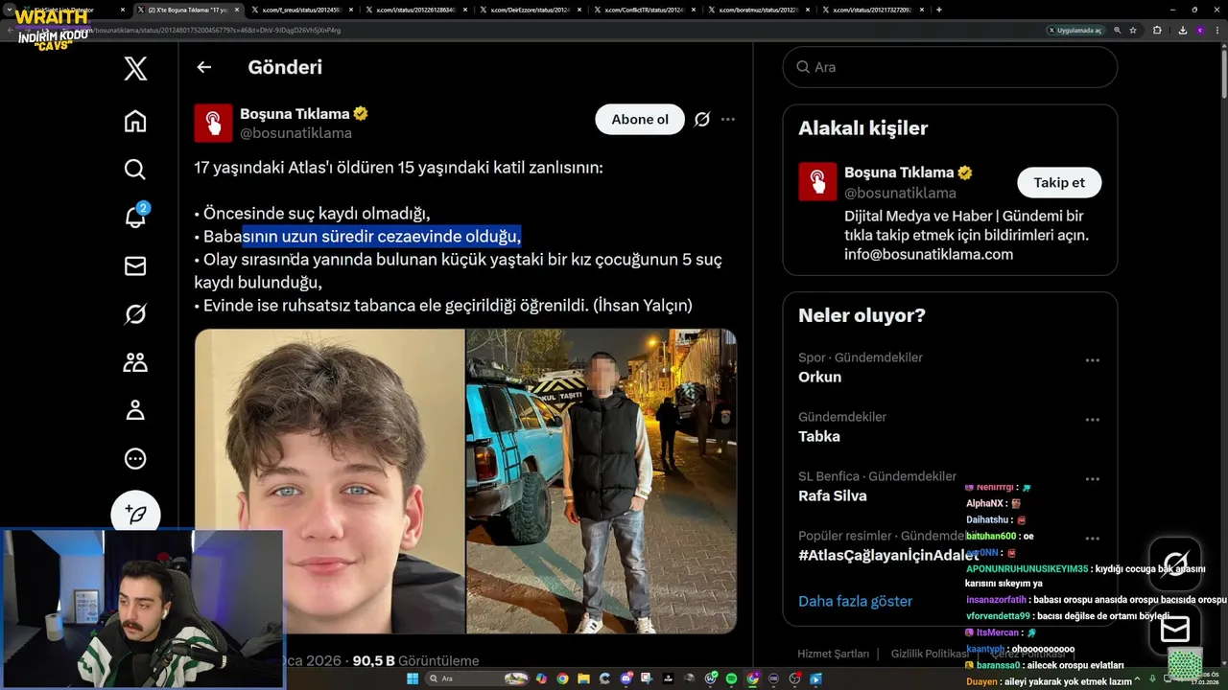Image resolution: width=1228 pixels, height=690 pixels.
Task: Open the left photo of the smiling boy
Action: pos(329,481)
